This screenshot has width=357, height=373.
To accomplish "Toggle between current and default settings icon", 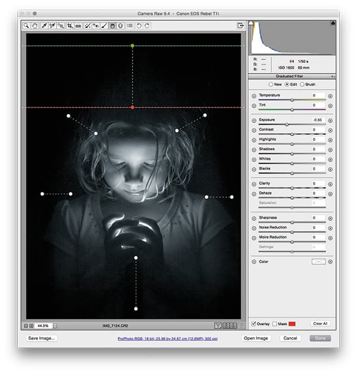I will click(242, 325).
